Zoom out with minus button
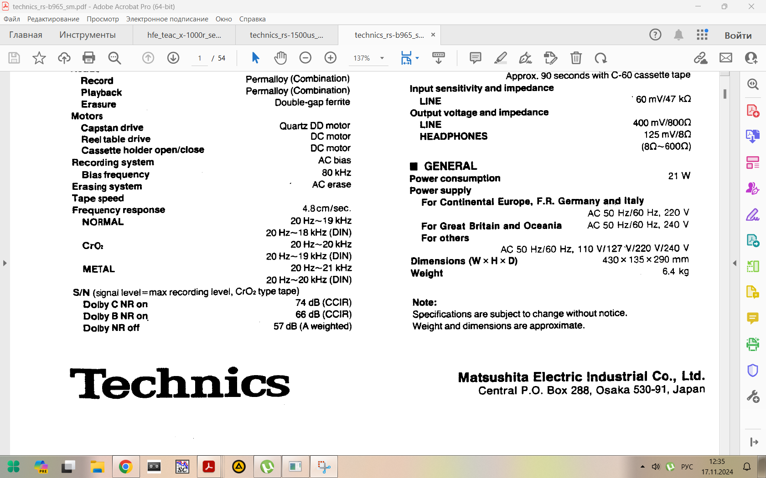The image size is (766, 478). (305, 58)
